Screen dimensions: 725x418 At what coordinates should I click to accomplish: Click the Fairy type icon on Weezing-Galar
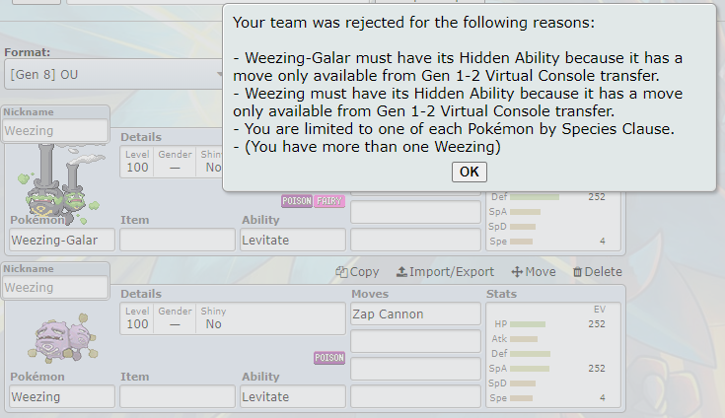pos(329,201)
